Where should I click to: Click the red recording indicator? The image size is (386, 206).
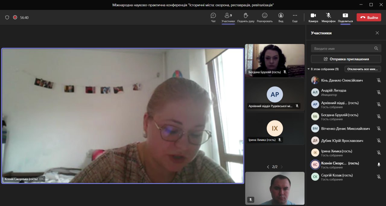pyautogui.click(x=15, y=17)
